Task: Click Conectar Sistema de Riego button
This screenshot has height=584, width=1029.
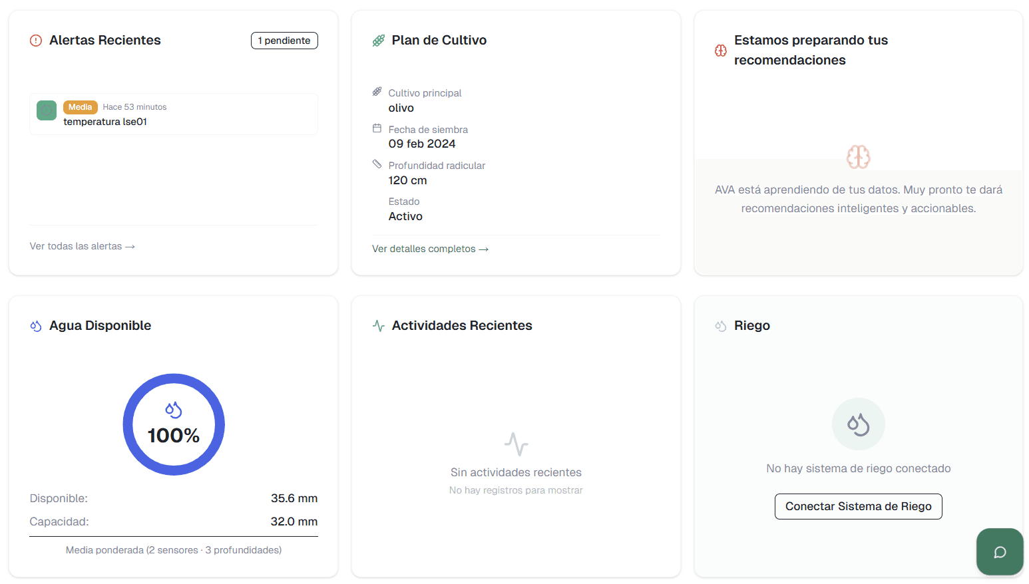Action: coord(859,506)
